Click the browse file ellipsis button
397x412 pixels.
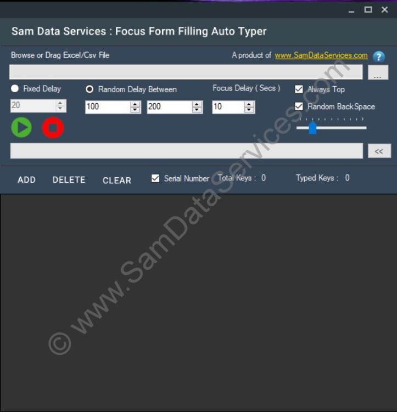[378, 72]
